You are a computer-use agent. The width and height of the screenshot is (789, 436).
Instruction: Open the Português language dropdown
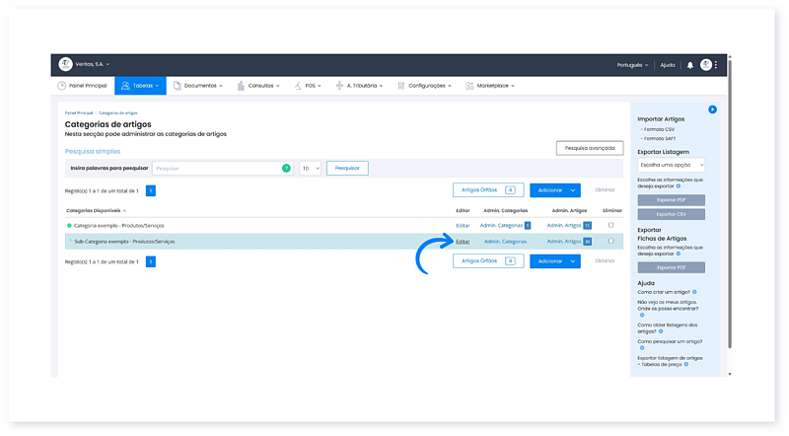[x=632, y=65]
